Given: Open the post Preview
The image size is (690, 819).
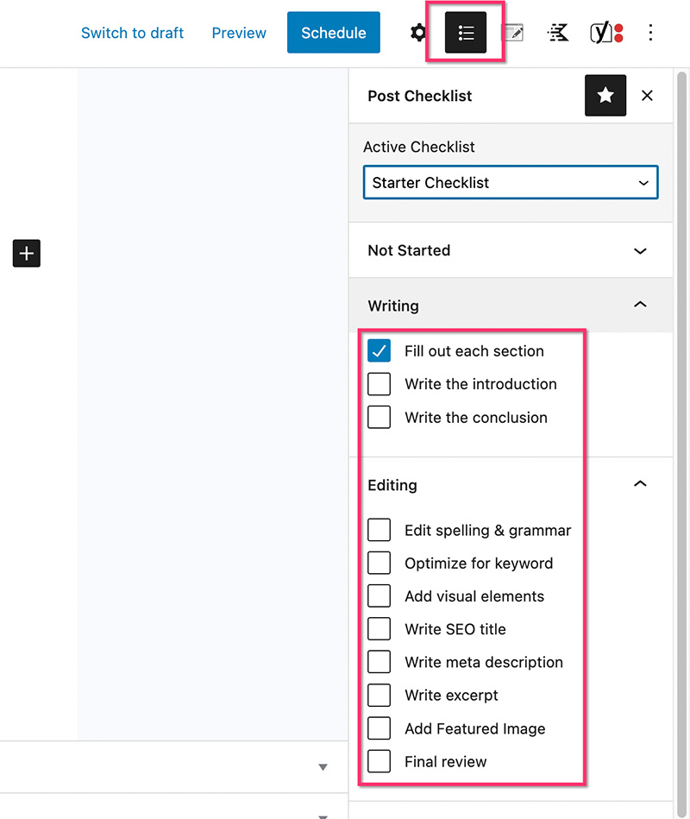Looking at the screenshot, I should click(x=239, y=33).
